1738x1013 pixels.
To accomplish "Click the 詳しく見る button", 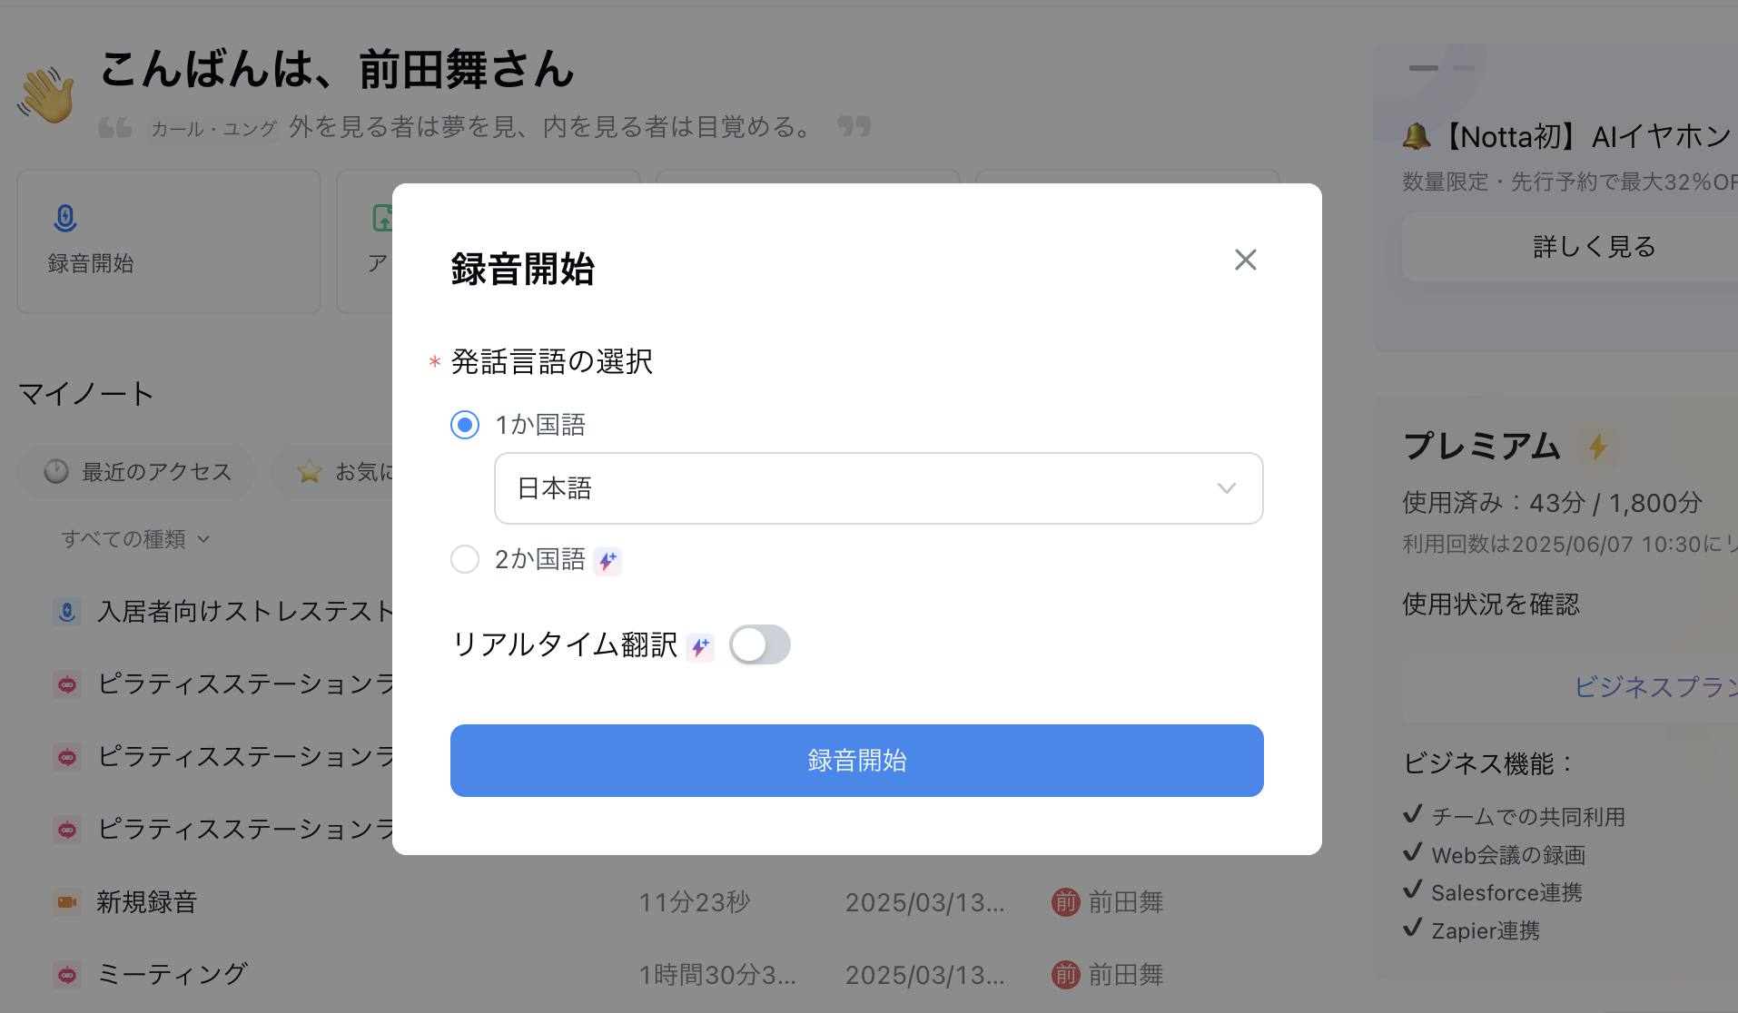I will 1594,247.
